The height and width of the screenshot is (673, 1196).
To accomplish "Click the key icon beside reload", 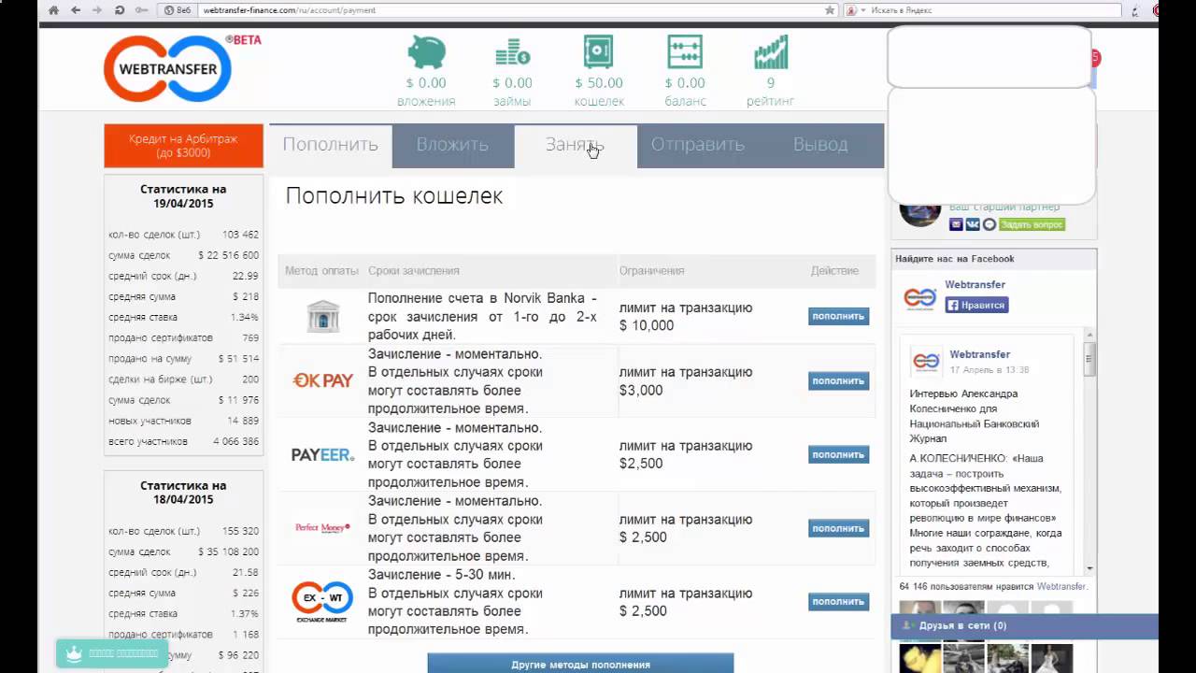I will coord(141,10).
